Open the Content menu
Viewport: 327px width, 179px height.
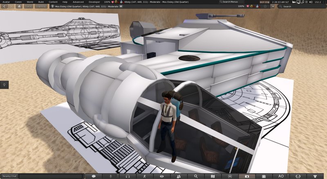pos(53,2)
